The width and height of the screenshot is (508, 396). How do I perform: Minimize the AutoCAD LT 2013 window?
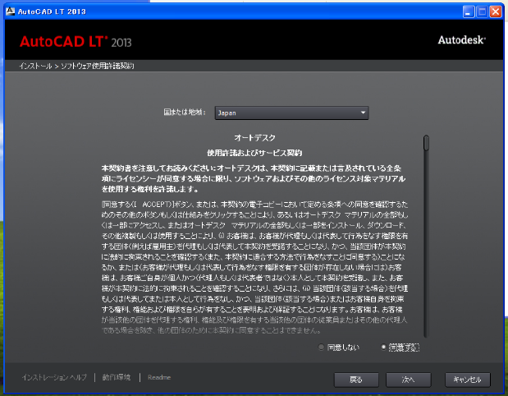pyautogui.click(x=468, y=12)
